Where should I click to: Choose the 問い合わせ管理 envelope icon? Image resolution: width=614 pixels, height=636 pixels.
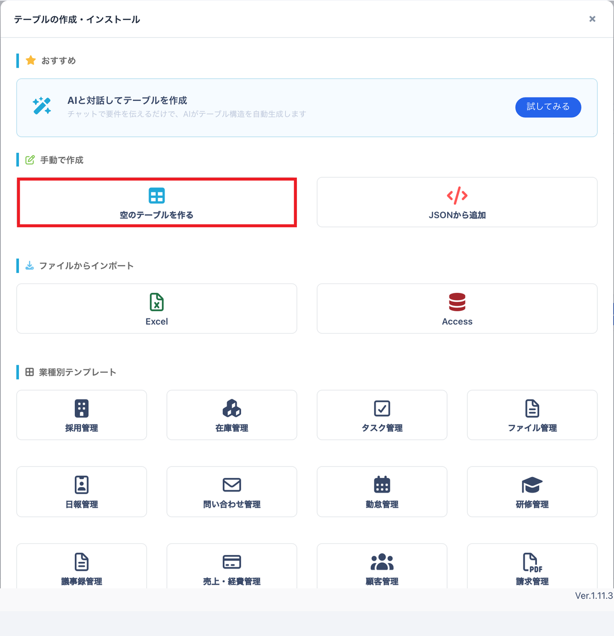click(x=232, y=485)
